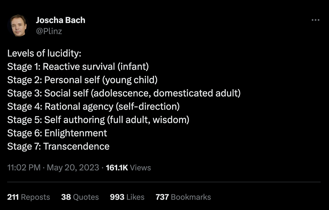
Task: Click the Stage 7 Transcendence line
Action: pyautogui.click(x=58, y=147)
